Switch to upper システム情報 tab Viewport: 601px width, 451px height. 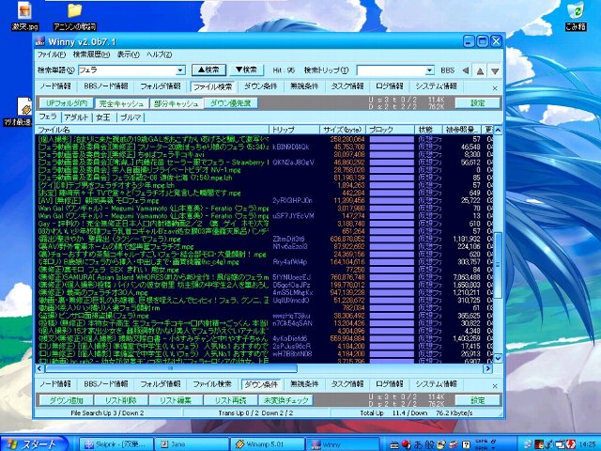[x=436, y=86]
